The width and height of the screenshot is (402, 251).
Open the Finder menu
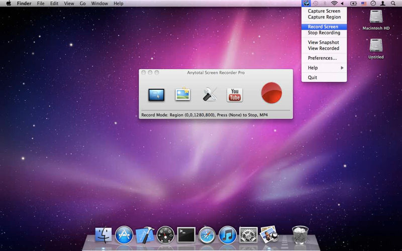point(24,4)
